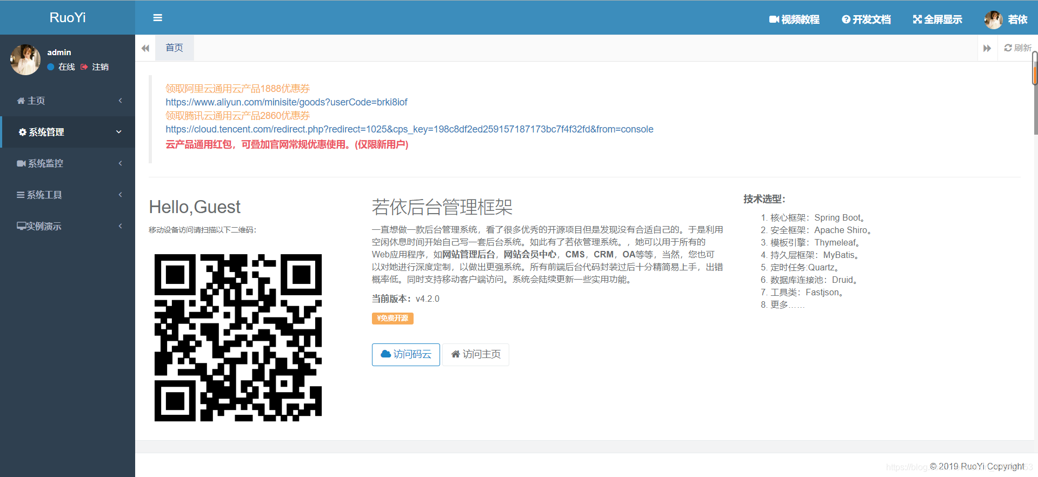Open the 视频教程 video tutorial link
Image resolution: width=1038 pixels, height=477 pixels.
tap(794, 19)
